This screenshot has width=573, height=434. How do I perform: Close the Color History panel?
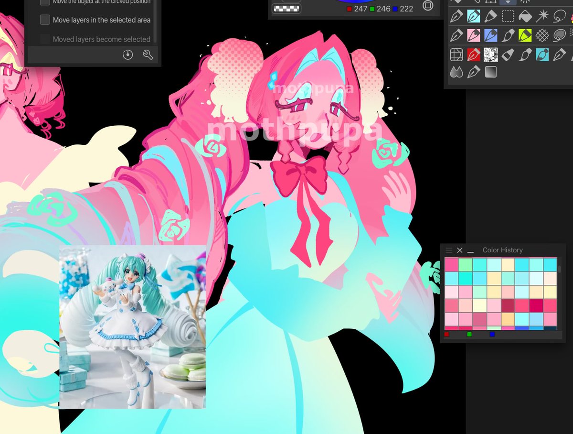pos(460,250)
